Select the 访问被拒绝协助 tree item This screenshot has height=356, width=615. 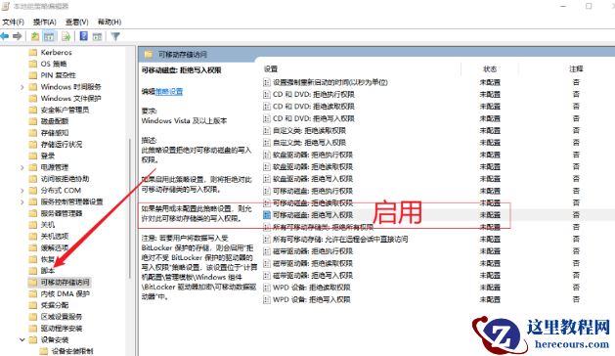65,179
